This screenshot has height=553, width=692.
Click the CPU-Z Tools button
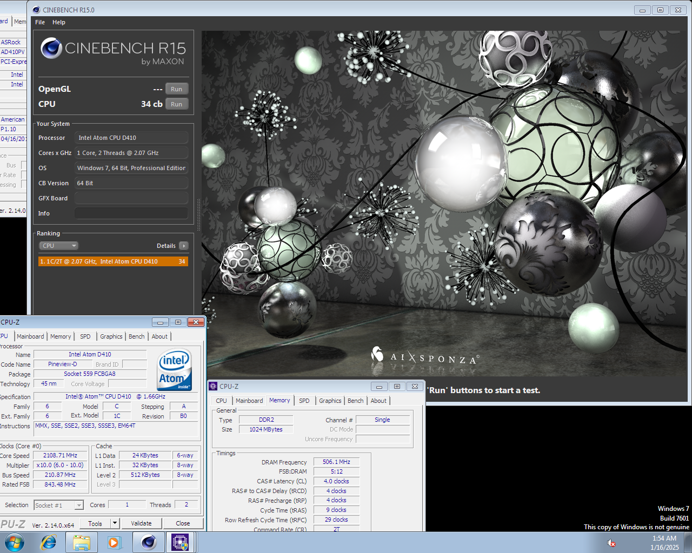(95, 523)
